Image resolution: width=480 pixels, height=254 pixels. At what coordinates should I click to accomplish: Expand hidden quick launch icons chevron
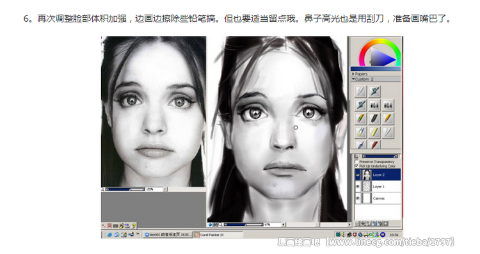coord(138,234)
